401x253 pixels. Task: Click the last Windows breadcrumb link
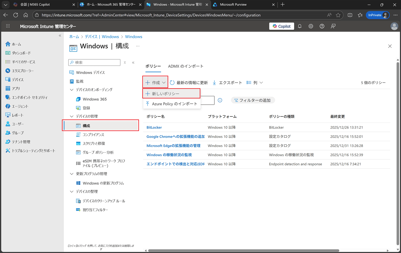click(x=134, y=37)
